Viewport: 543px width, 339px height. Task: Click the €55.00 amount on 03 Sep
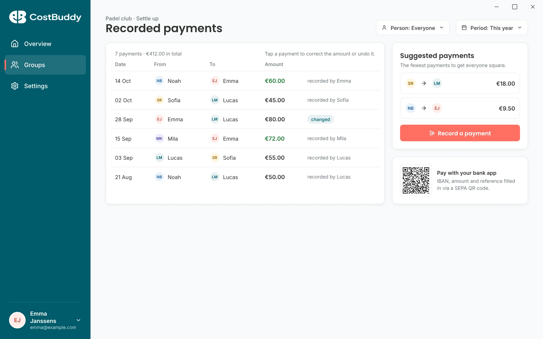click(x=275, y=158)
